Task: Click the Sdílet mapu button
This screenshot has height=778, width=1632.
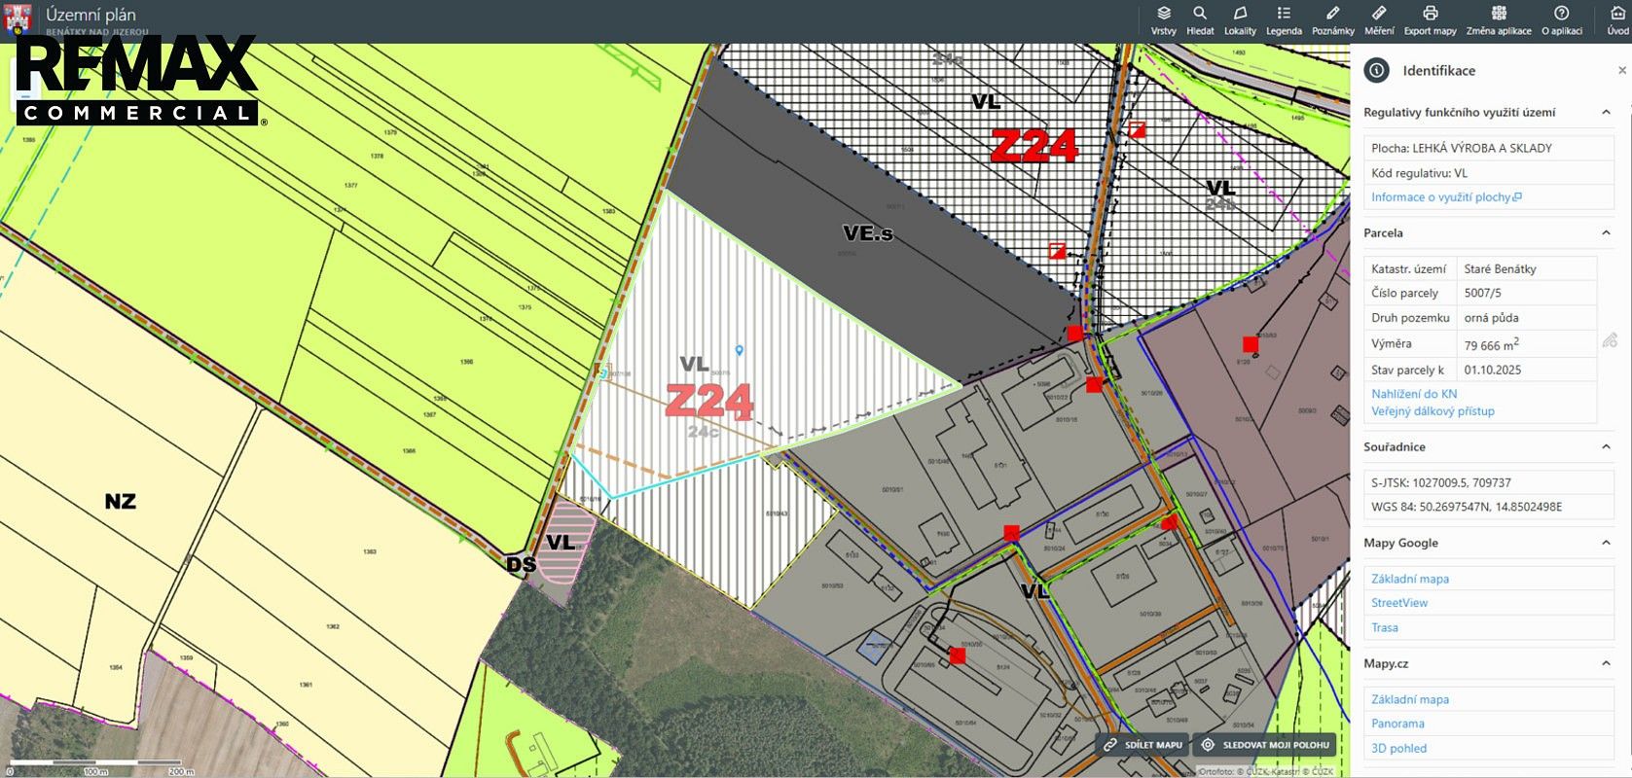Action: [x=1142, y=745]
